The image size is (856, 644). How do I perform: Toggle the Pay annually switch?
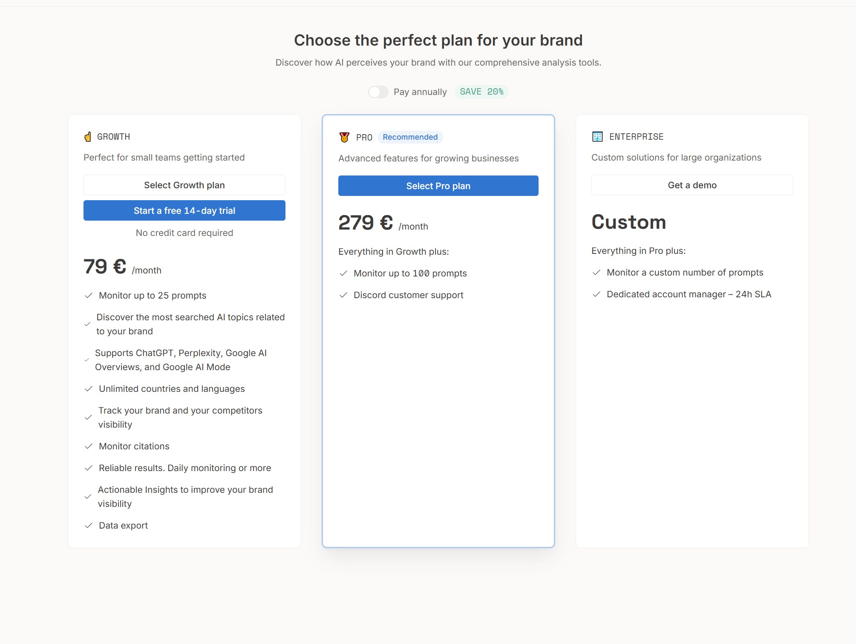pyautogui.click(x=378, y=92)
